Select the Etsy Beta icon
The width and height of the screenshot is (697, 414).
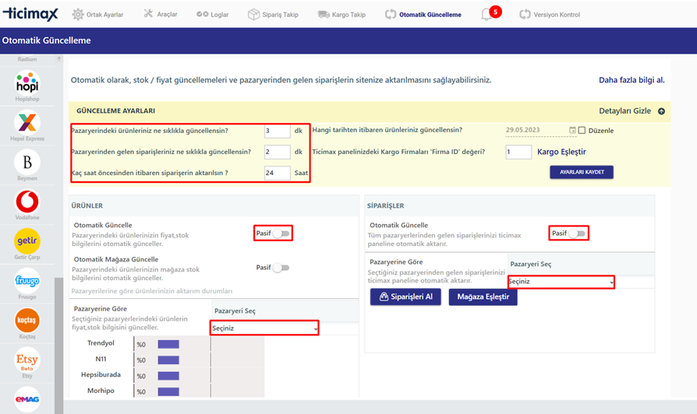[27, 360]
